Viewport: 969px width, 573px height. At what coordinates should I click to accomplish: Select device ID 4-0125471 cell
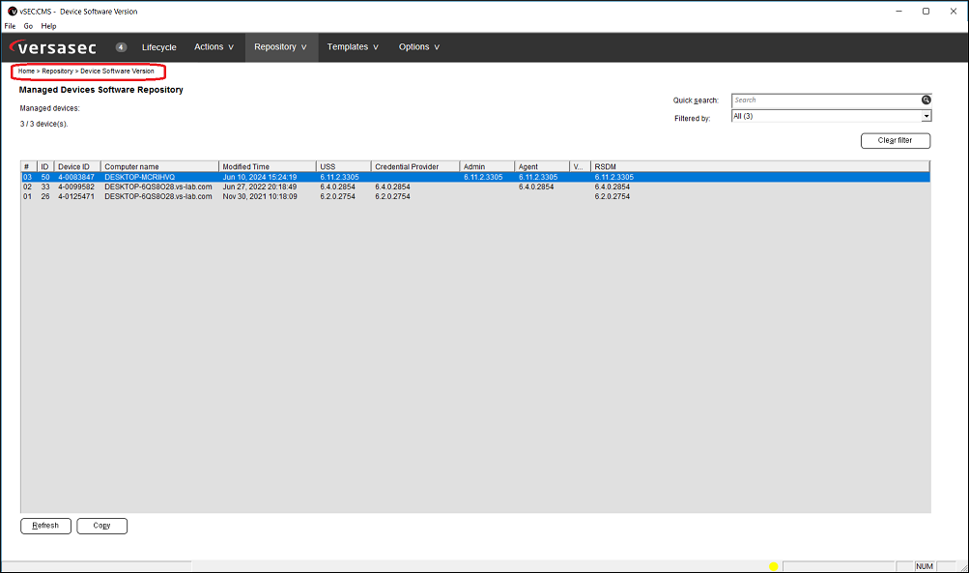click(x=76, y=196)
